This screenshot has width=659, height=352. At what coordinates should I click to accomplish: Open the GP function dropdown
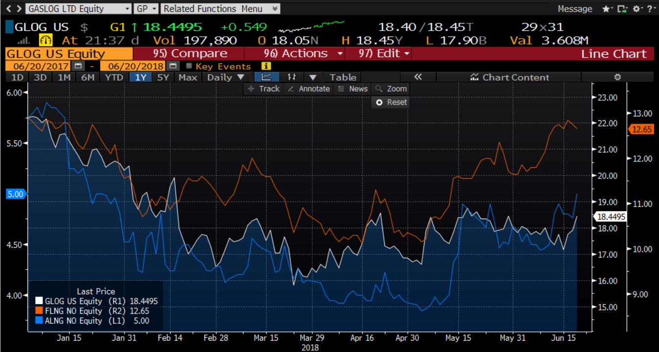point(146,9)
